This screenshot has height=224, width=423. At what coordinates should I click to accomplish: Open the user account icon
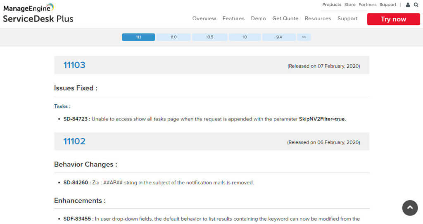408,5
